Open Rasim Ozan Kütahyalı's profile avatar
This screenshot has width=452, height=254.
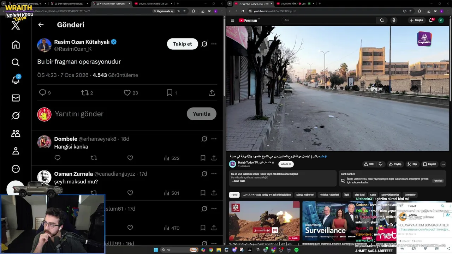(x=44, y=46)
